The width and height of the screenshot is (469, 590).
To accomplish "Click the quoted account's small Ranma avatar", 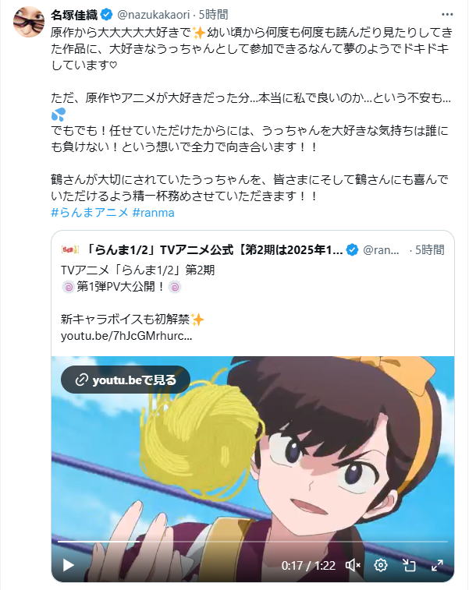I will [x=69, y=249].
